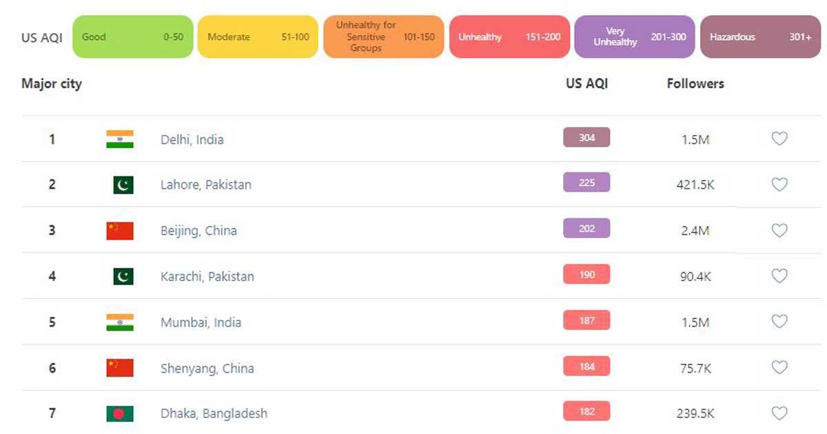This screenshot has width=827, height=434.
Task: Click the China flag next to Beijing
Action: (120, 231)
